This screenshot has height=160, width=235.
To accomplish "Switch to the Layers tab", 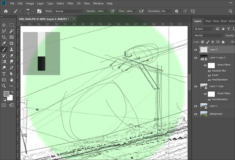I will coord(197,21).
